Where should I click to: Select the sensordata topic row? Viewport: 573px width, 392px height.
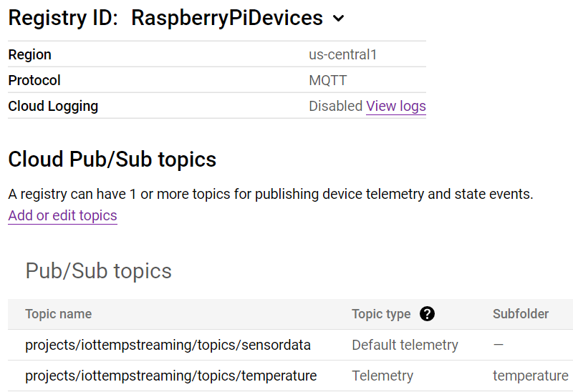click(291, 345)
